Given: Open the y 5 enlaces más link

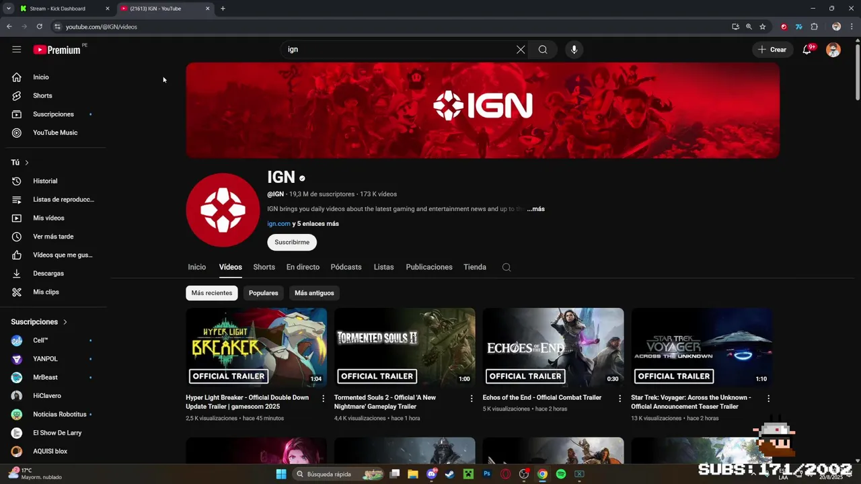Looking at the screenshot, I should [315, 224].
